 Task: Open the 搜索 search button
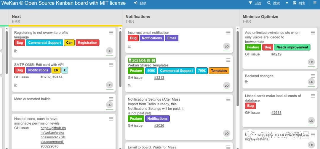pos(273,3)
